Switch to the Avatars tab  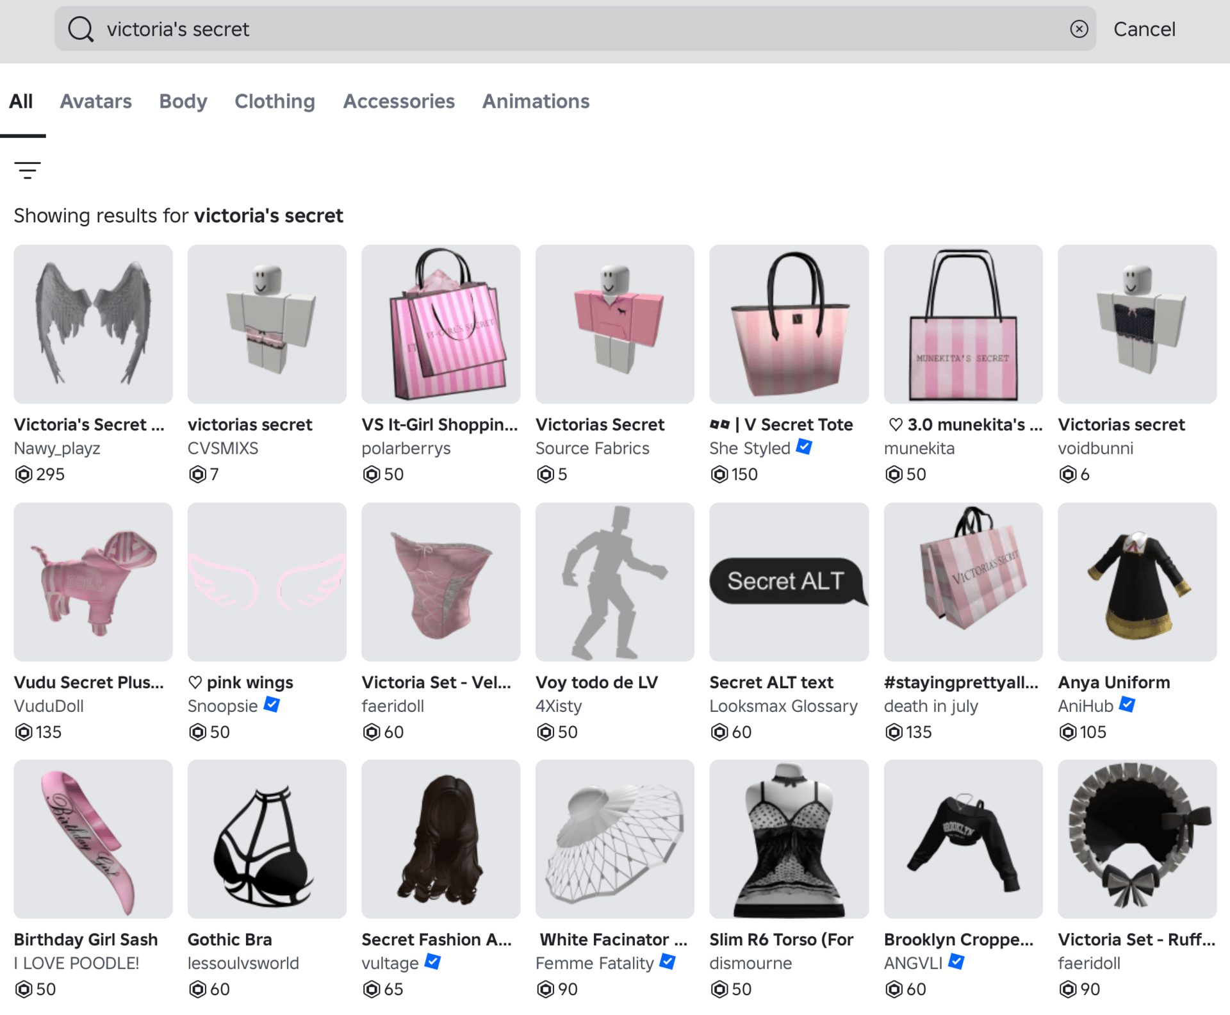point(95,101)
